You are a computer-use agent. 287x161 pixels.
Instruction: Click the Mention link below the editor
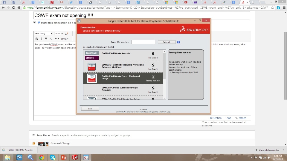[216, 118]
